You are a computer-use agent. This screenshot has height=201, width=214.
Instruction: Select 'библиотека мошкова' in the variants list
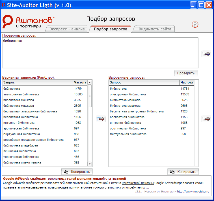coord(45,100)
